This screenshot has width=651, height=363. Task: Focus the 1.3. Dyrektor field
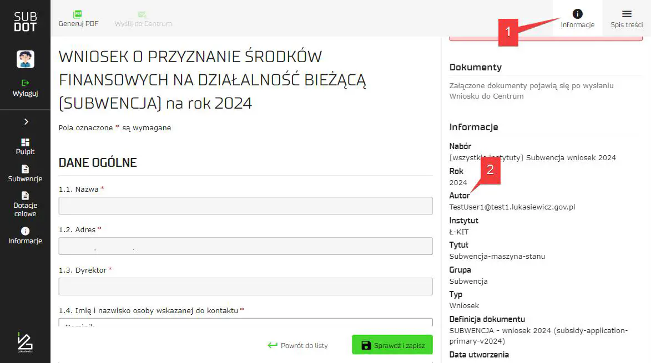pyautogui.click(x=245, y=287)
